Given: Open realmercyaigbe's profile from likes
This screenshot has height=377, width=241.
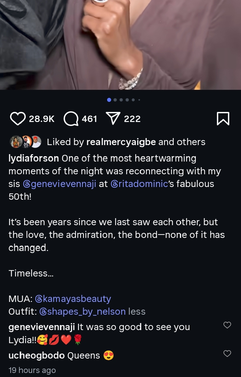Looking at the screenshot, I should coord(121,142).
